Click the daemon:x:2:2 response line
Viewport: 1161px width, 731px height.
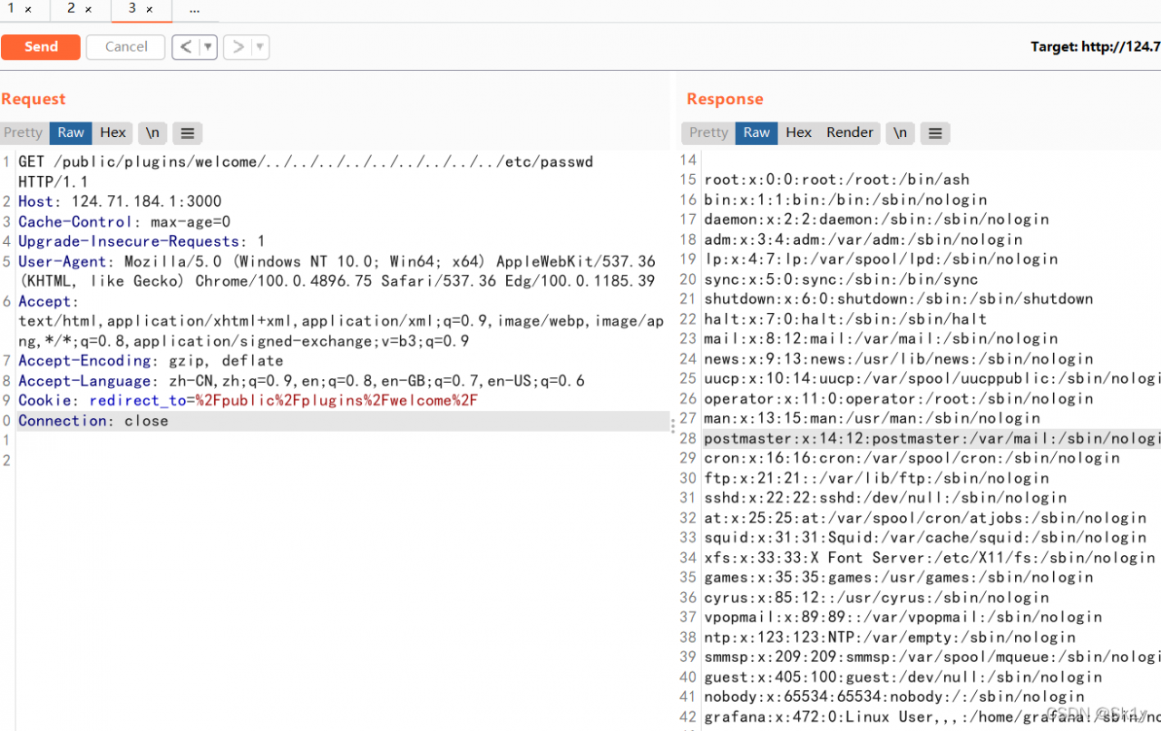(876, 219)
